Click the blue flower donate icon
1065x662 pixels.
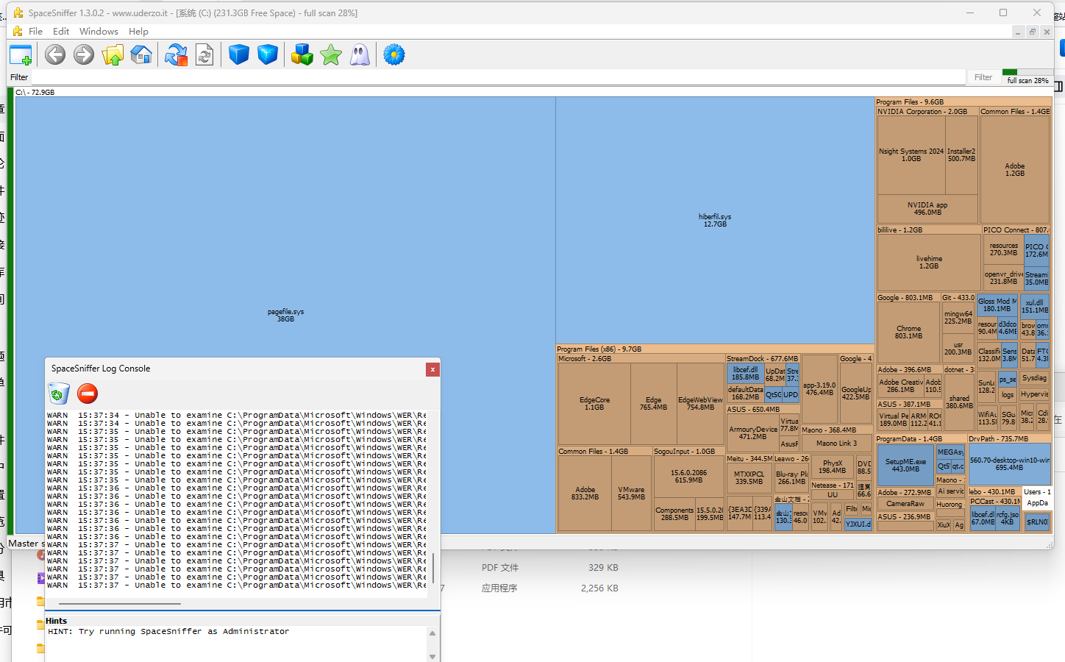tap(394, 55)
